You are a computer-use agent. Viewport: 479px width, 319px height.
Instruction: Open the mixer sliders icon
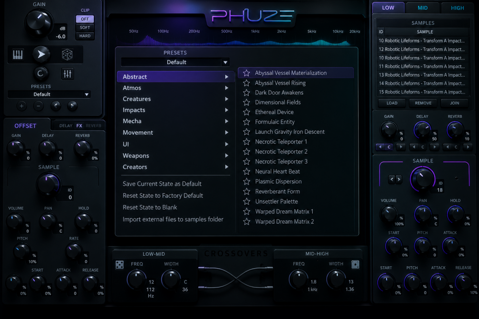coord(68,74)
